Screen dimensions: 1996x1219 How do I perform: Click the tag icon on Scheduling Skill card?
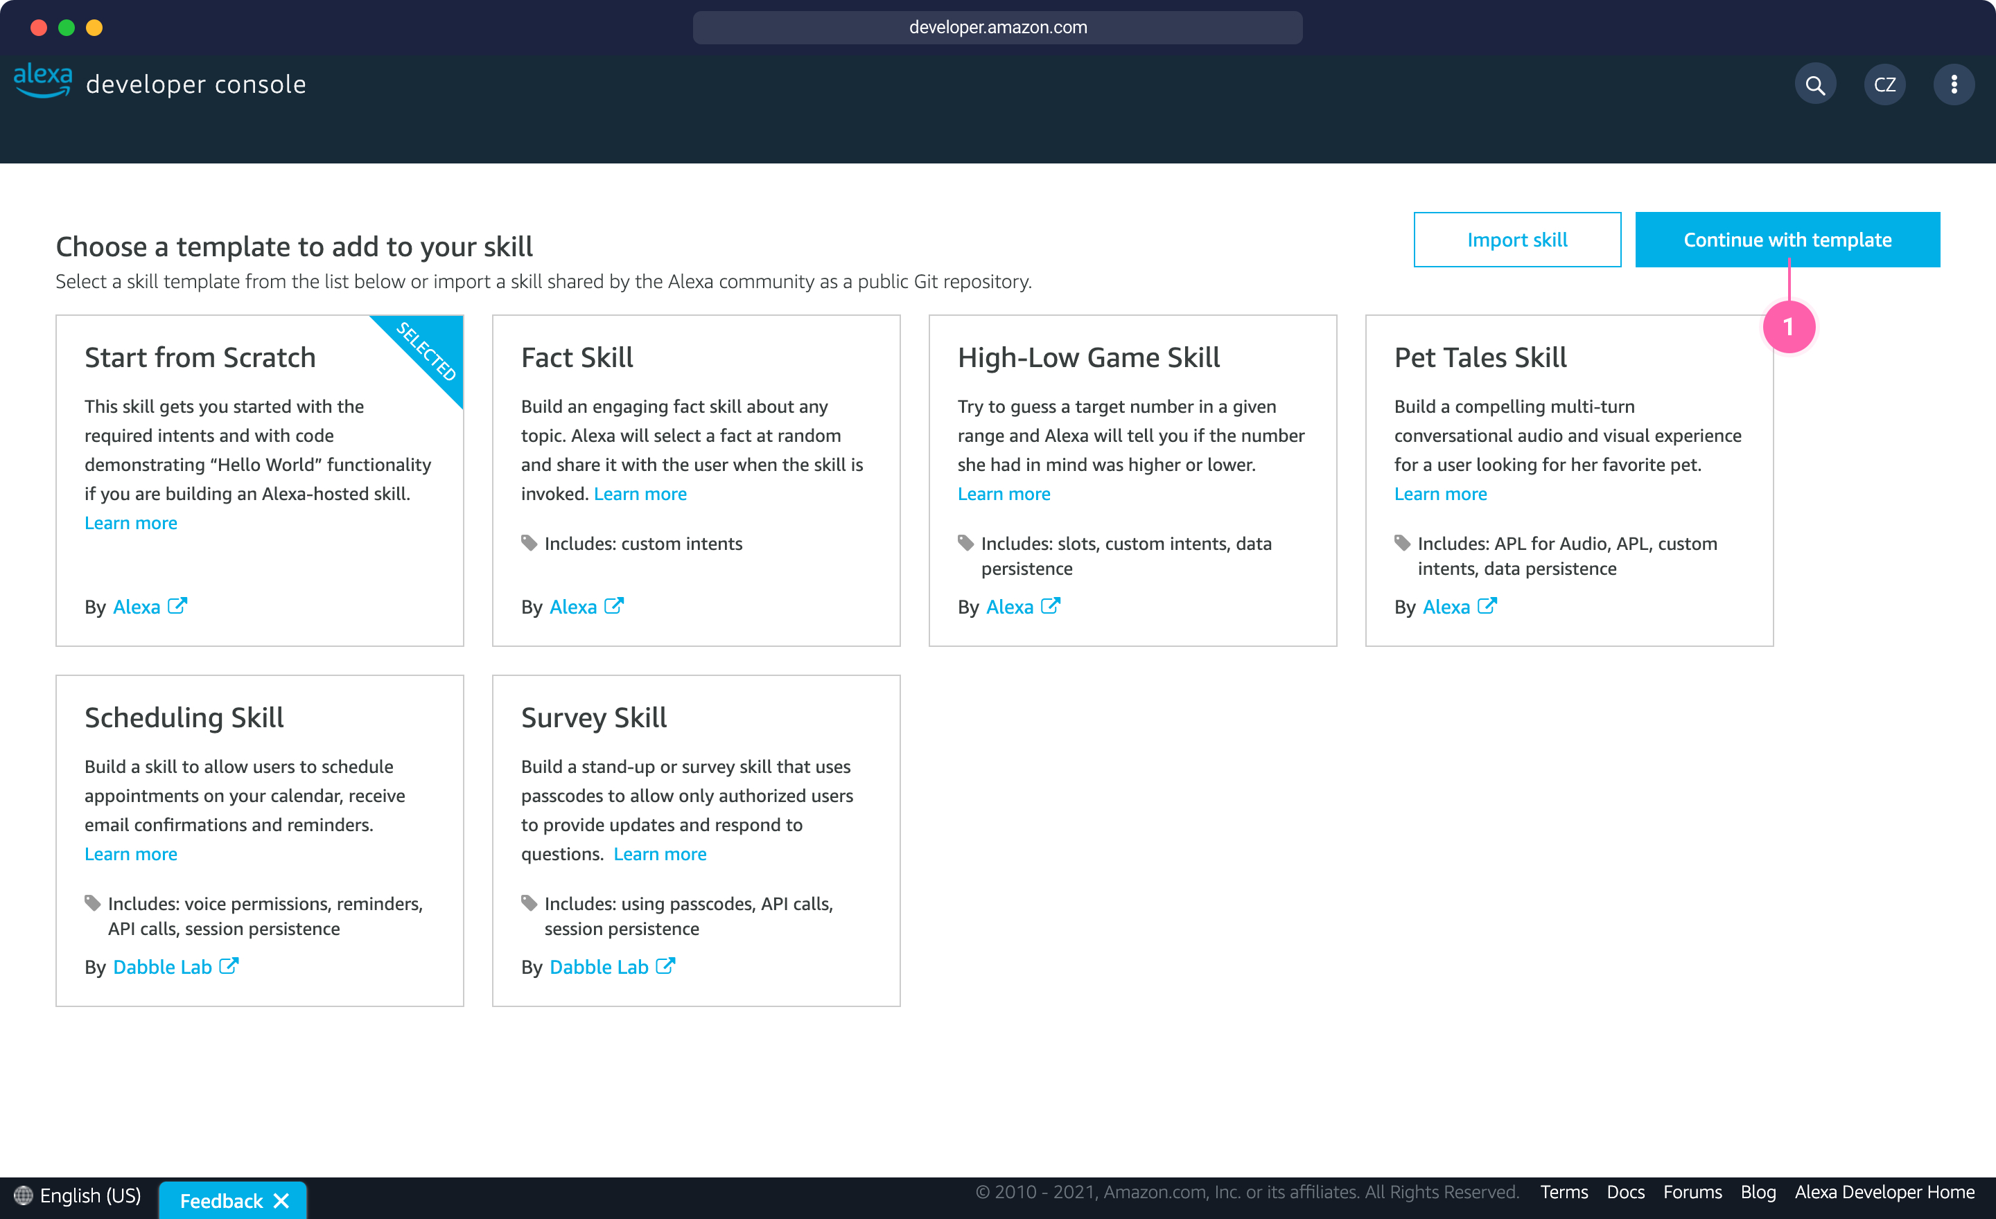[x=92, y=903]
